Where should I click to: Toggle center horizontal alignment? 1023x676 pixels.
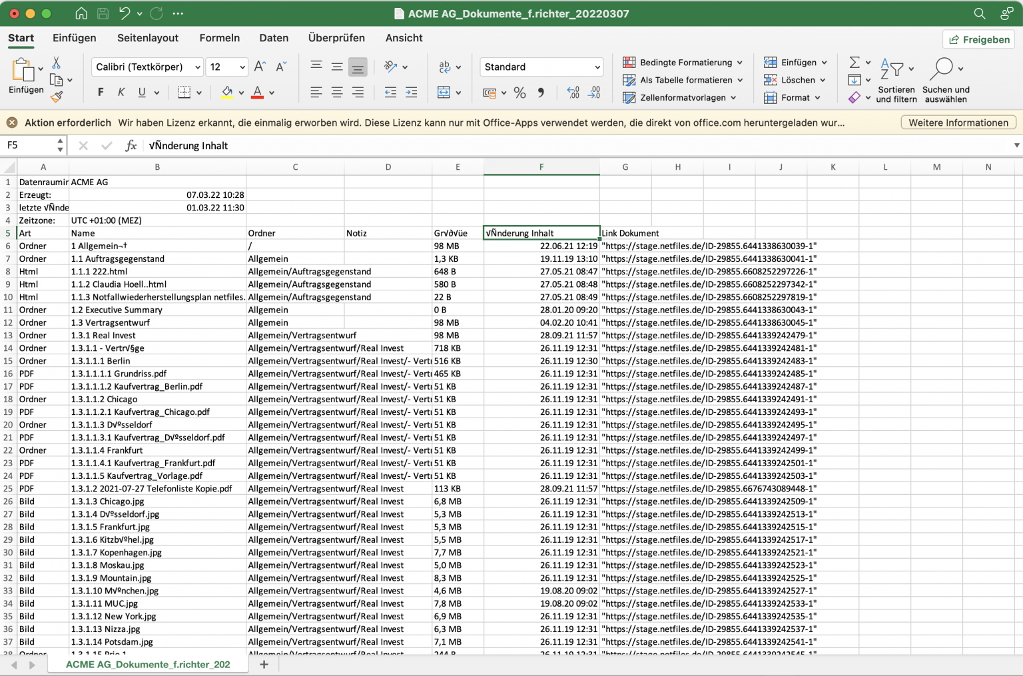(x=337, y=93)
